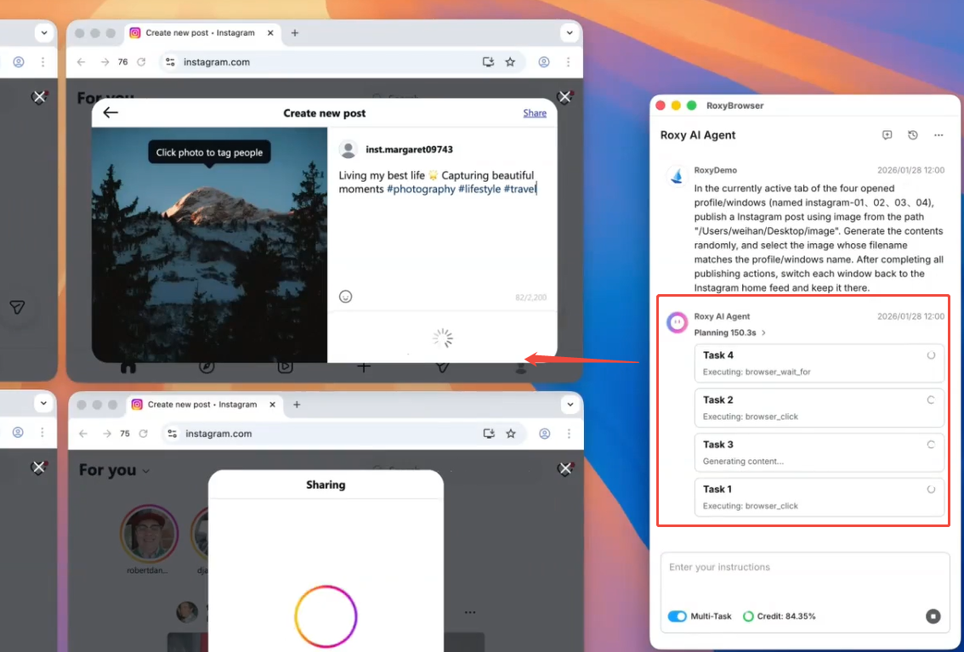This screenshot has height=652, width=964.
Task: Reload the page in lower Instagram window
Action: (143, 434)
